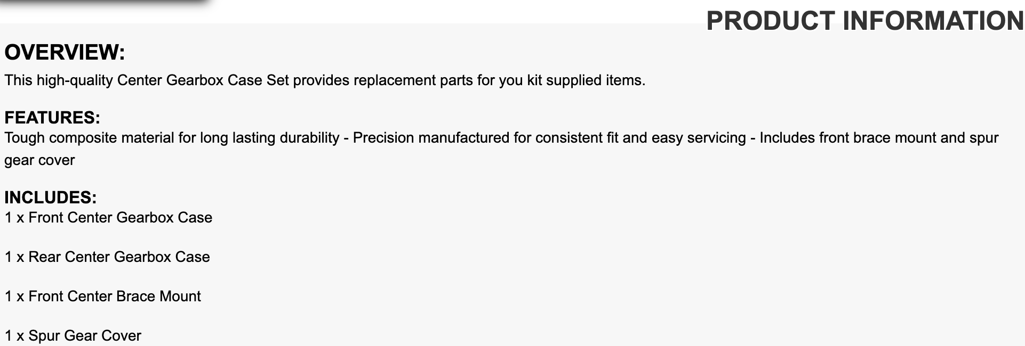1025x346 pixels.
Task: Click the INCLUDES heading
Action: click(x=51, y=197)
